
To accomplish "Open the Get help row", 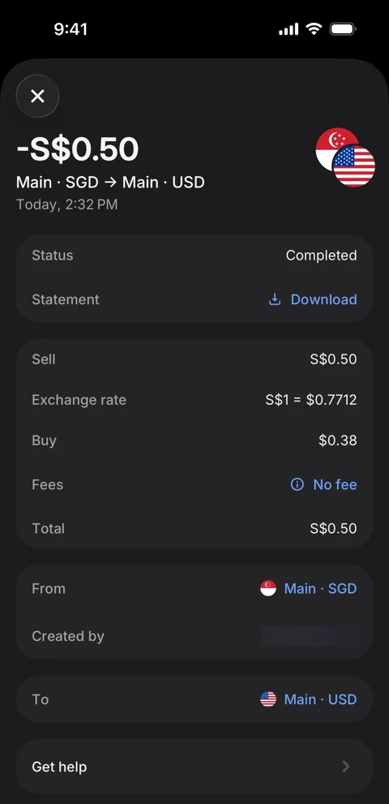I will 194,767.
